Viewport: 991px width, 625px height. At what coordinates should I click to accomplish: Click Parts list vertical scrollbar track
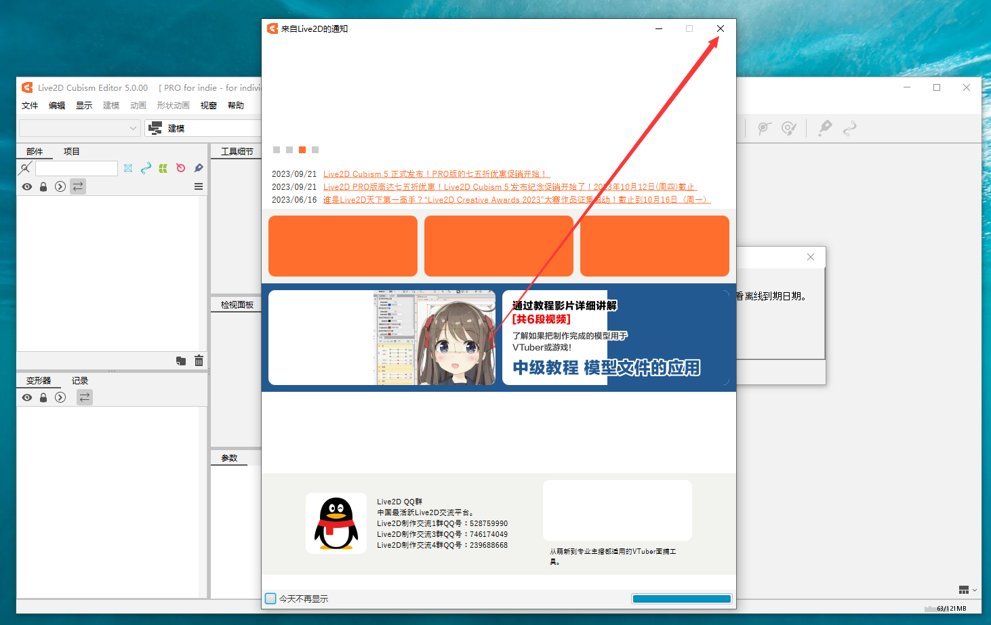[x=203, y=273]
